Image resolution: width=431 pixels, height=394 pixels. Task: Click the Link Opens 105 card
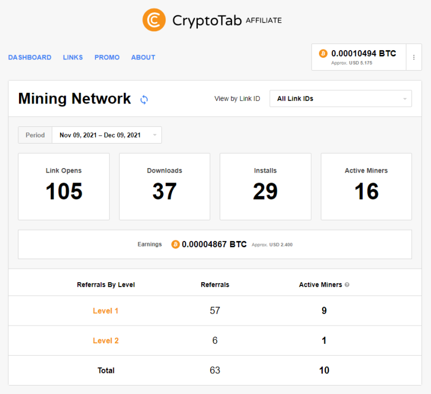pyautogui.click(x=64, y=186)
